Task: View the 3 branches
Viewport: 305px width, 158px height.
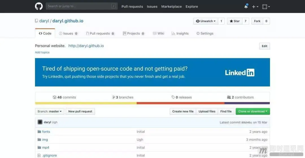Action: pos(123,97)
